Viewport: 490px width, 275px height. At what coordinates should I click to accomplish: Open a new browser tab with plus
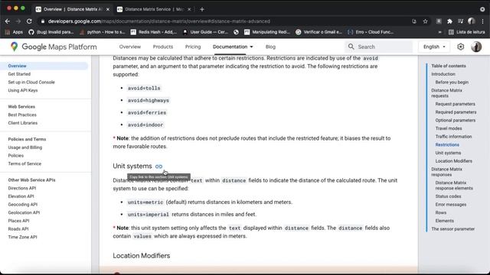202,9
